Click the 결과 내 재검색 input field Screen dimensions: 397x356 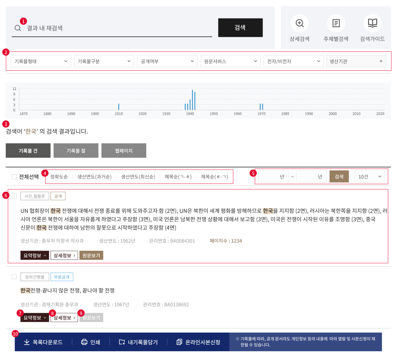117,28
